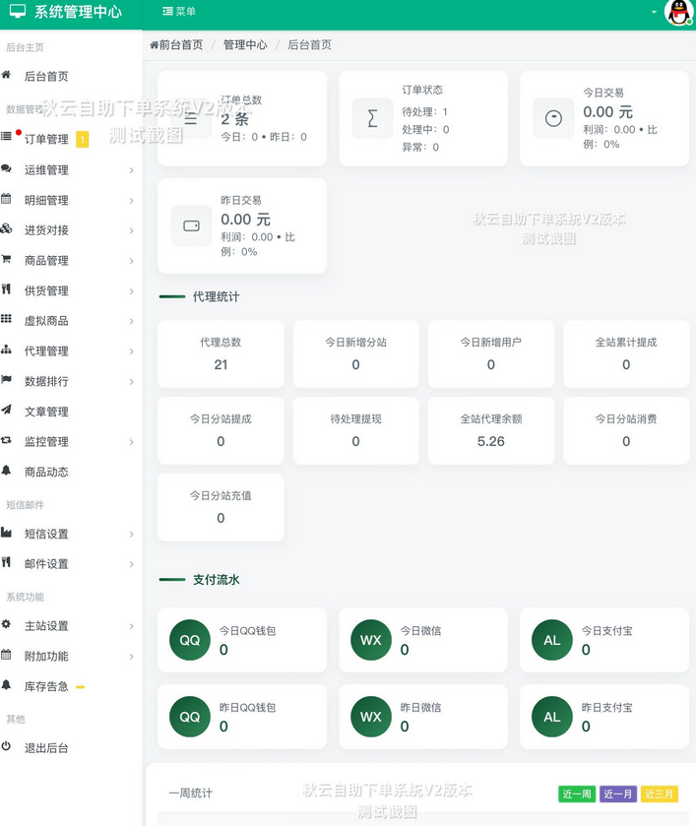Select the yellow 近三月 button
The image size is (696, 826).
point(660,794)
